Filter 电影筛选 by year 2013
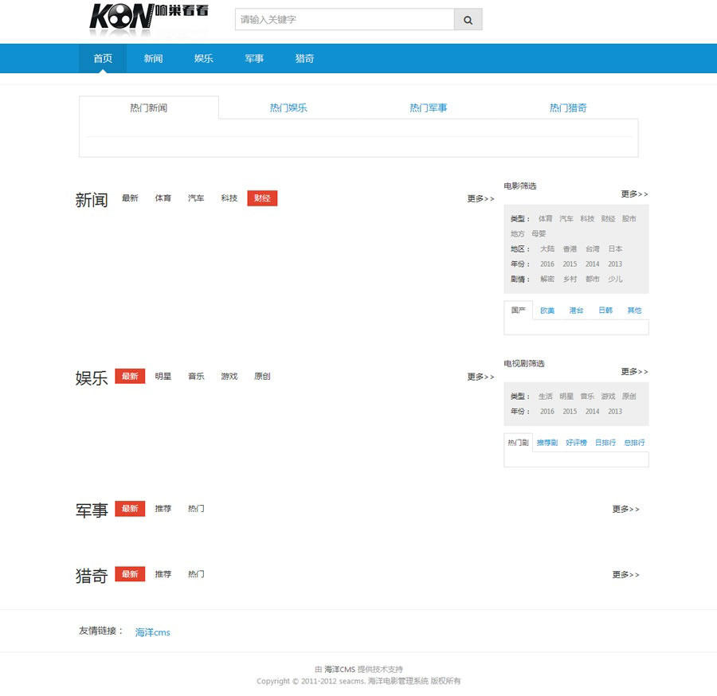Image resolution: width=717 pixels, height=696 pixels. (615, 264)
